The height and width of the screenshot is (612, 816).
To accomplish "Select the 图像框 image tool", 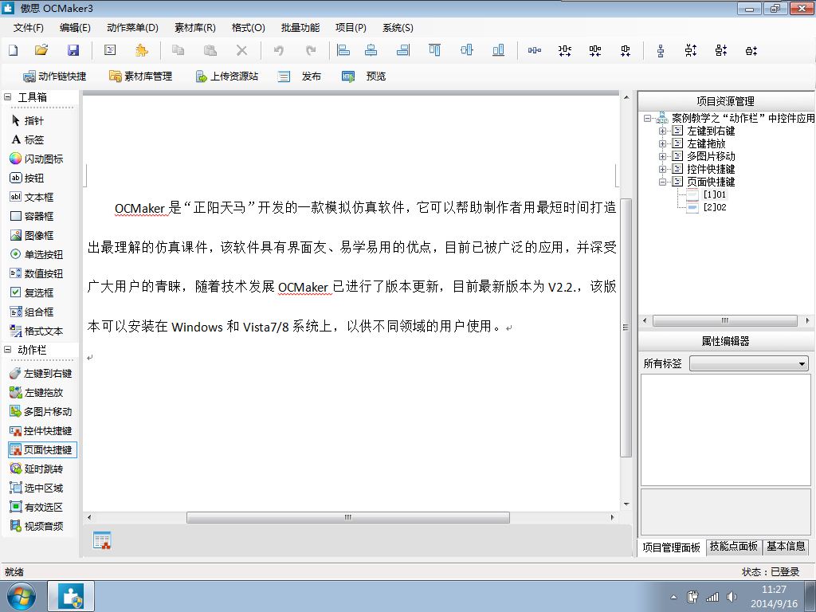I will click(x=32, y=235).
